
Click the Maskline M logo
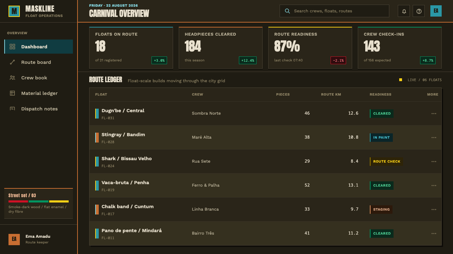coord(14,11)
